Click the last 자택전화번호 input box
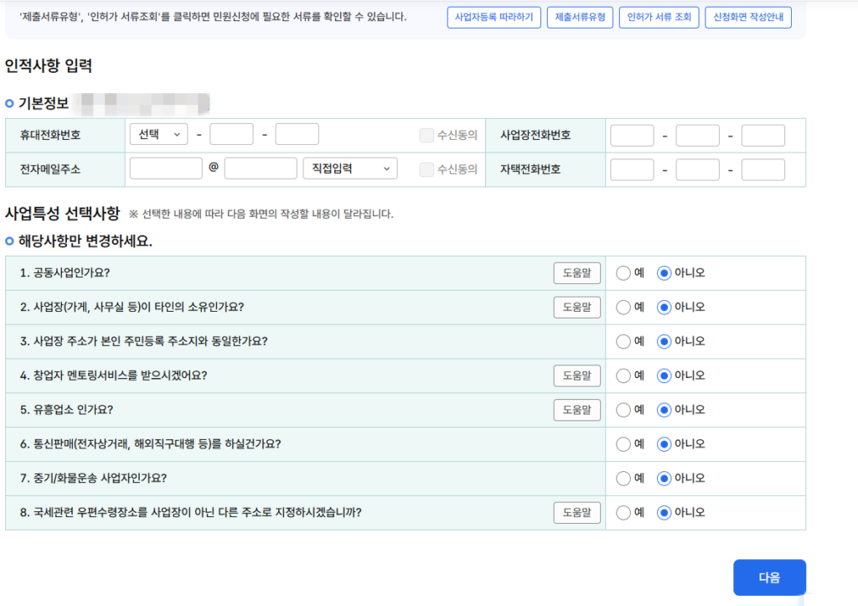Screen dimensions: 858x606 tap(762, 169)
